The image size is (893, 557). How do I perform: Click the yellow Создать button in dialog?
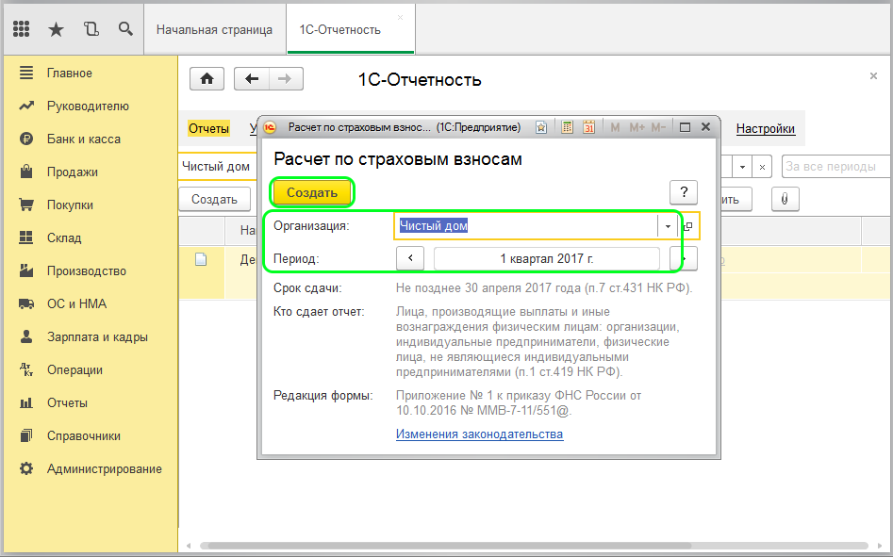312,192
